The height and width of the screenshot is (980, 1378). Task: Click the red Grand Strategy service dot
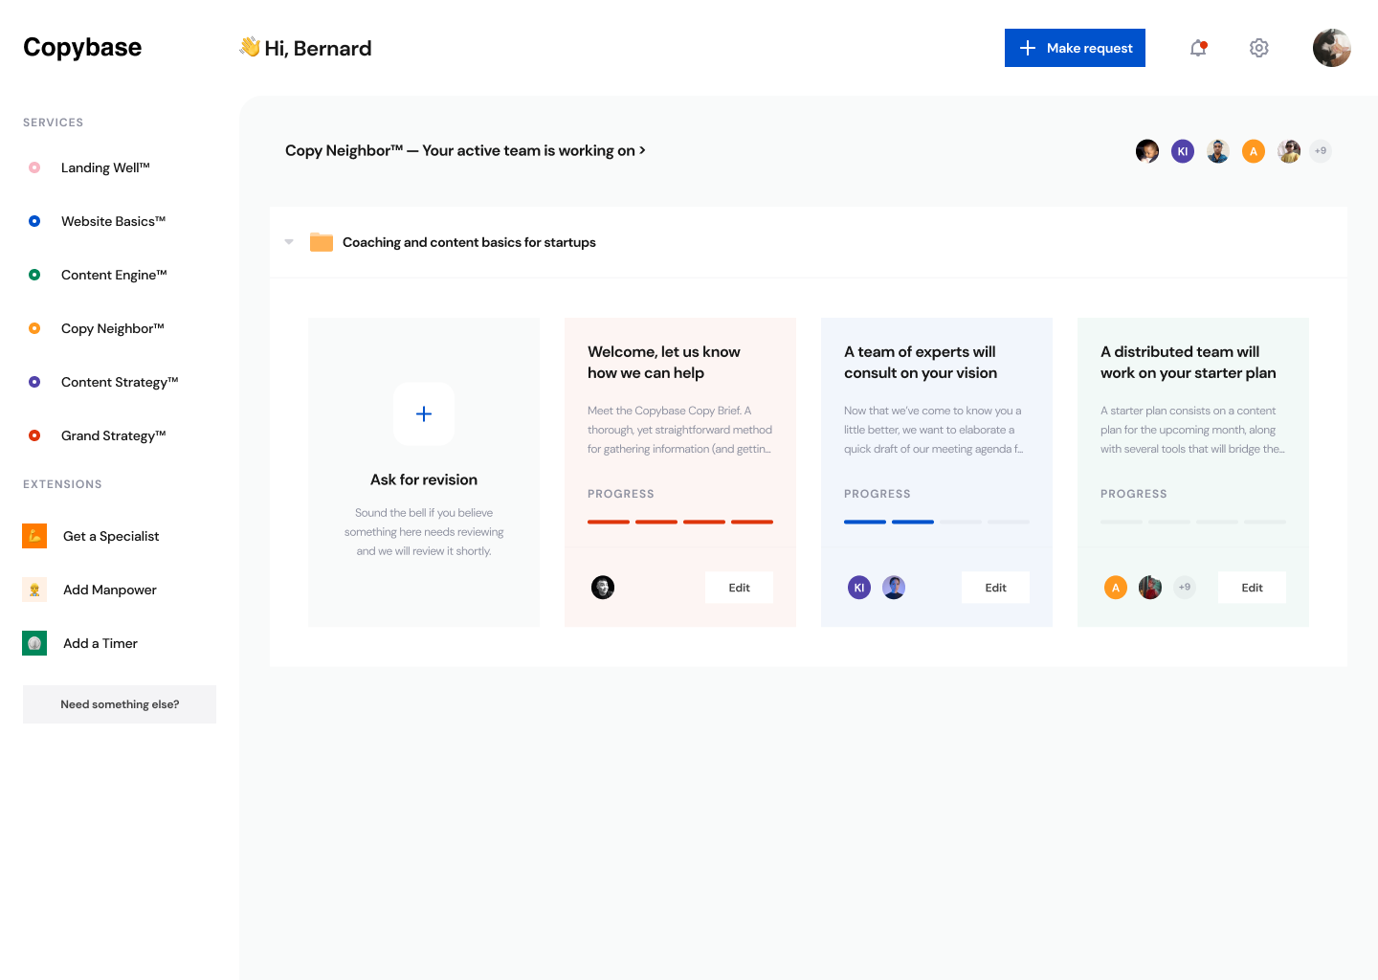(x=34, y=435)
